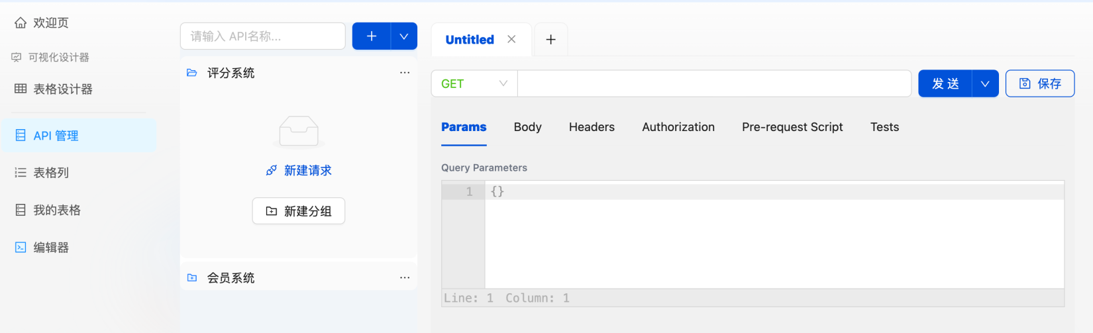This screenshot has width=1093, height=333.
Task: Add a new request tab
Action: point(550,40)
